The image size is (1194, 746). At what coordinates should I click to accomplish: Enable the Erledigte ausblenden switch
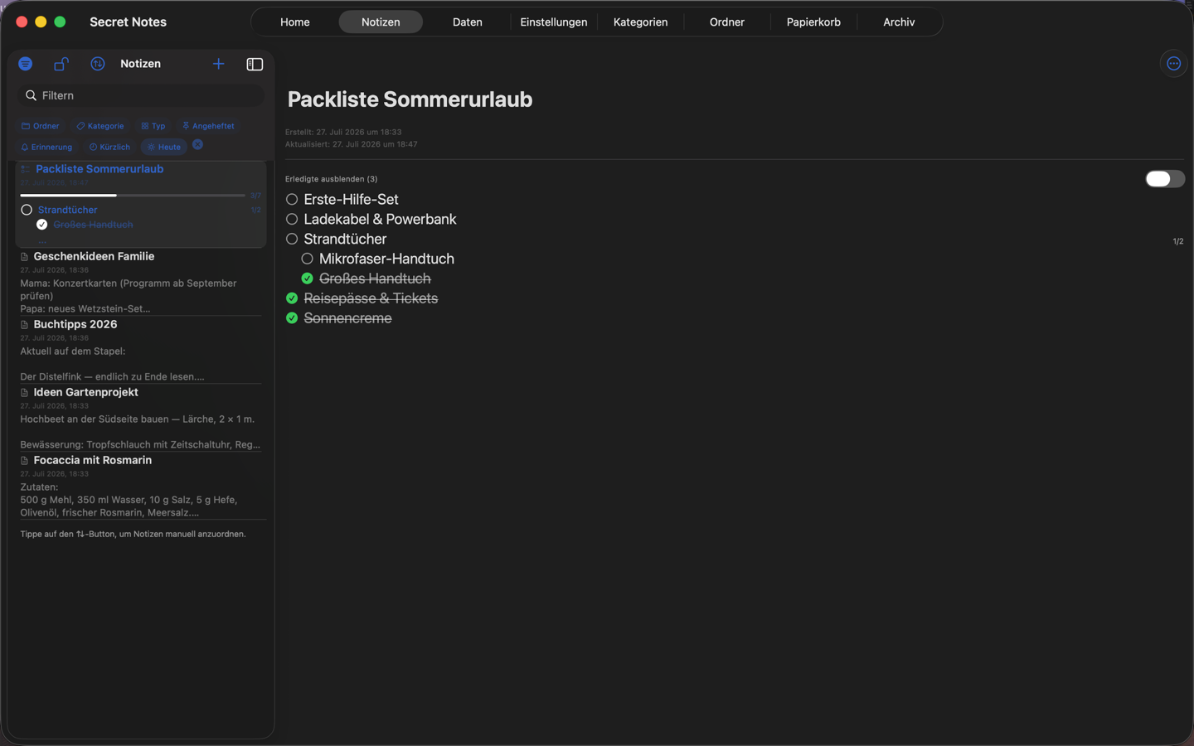(x=1164, y=179)
